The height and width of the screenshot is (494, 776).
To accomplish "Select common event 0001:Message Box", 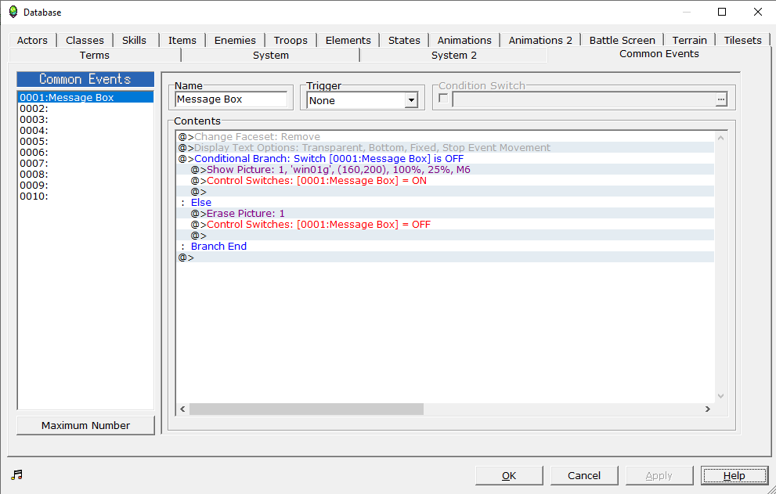I will [85, 98].
